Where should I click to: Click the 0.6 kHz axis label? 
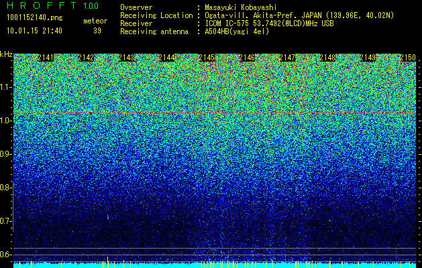point(6,255)
